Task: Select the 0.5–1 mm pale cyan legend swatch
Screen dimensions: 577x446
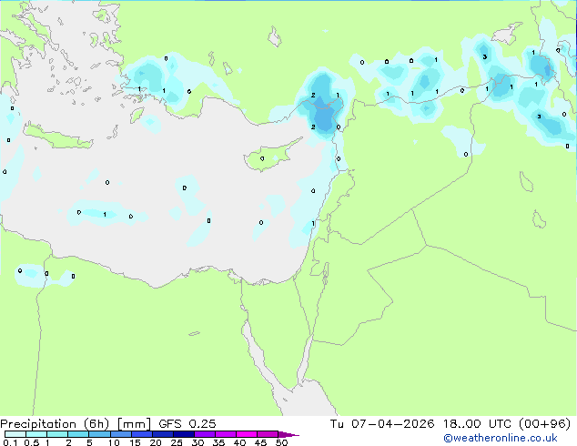Action: [36, 434]
